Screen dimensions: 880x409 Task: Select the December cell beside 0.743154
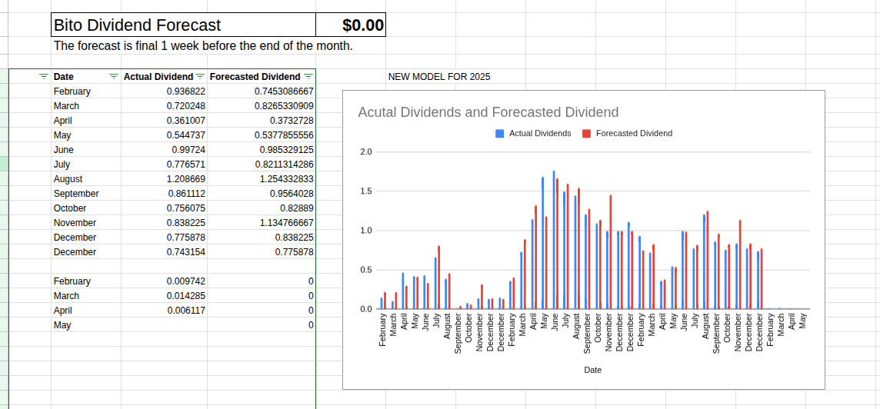pyautogui.click(x=86, y=252)
